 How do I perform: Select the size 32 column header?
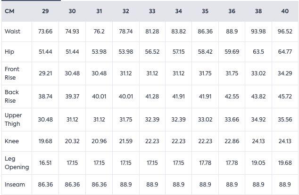(x=125, y=11)
